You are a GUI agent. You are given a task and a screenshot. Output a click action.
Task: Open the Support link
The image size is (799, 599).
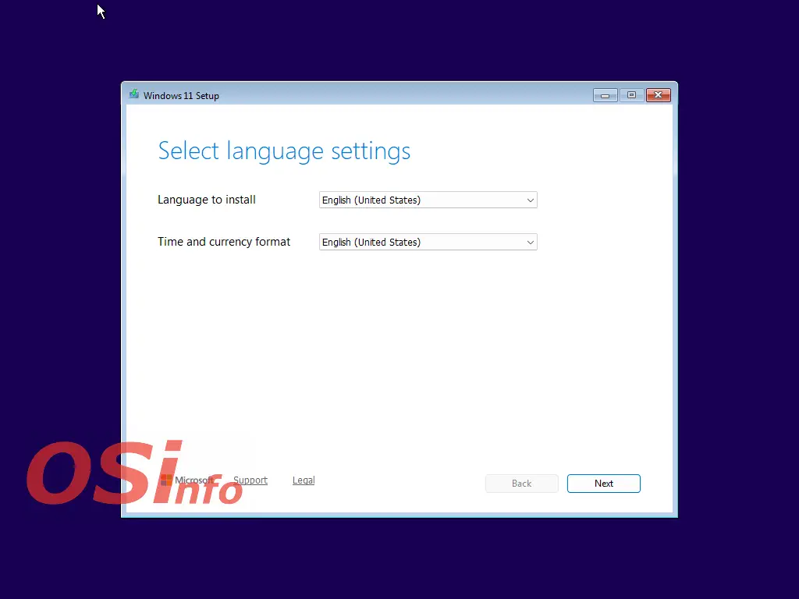coord(250,480)
